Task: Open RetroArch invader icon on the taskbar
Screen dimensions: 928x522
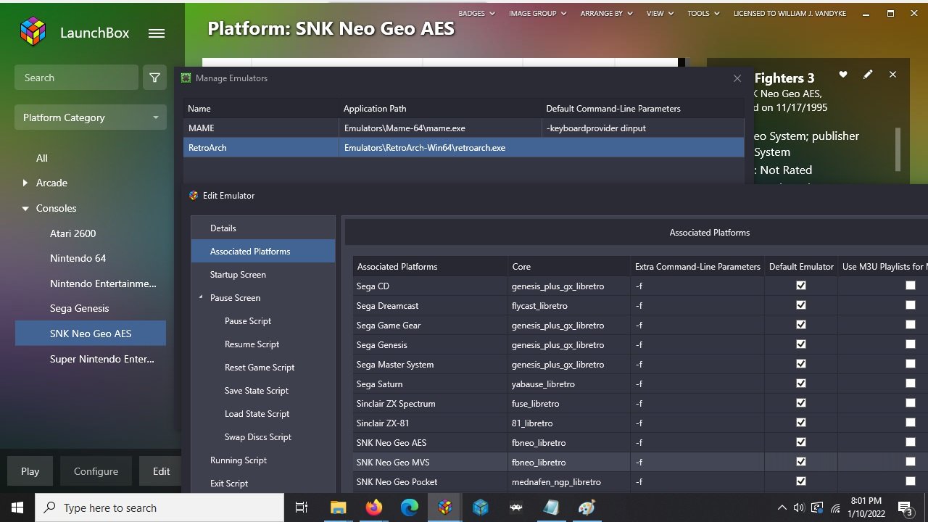Action: coord(515,508)
